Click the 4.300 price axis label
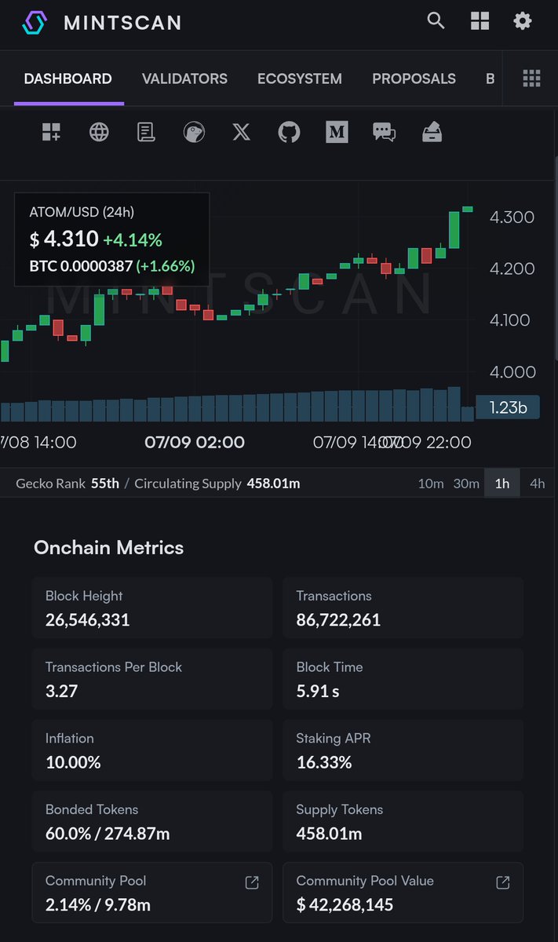Viewport: 558px width, 942px height. pyautogui.click(x=512, y=217)
